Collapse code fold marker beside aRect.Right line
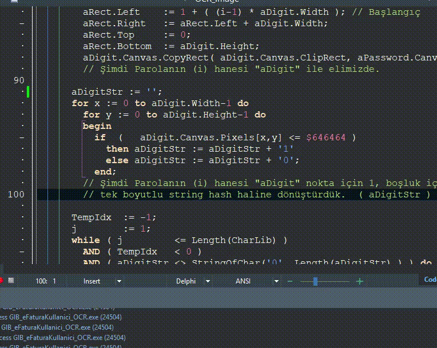Image resolution: width=437 pixels, height=348 pixels. pos(22,24)
